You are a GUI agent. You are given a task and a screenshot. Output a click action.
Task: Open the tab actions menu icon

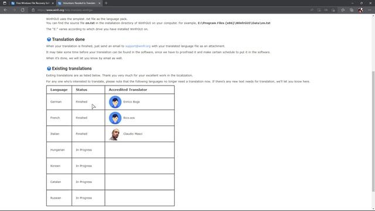[5, 3]
